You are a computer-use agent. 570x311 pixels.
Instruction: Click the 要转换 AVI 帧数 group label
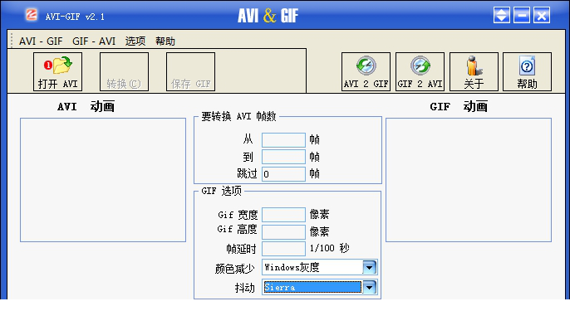click(x=238, y=116)
